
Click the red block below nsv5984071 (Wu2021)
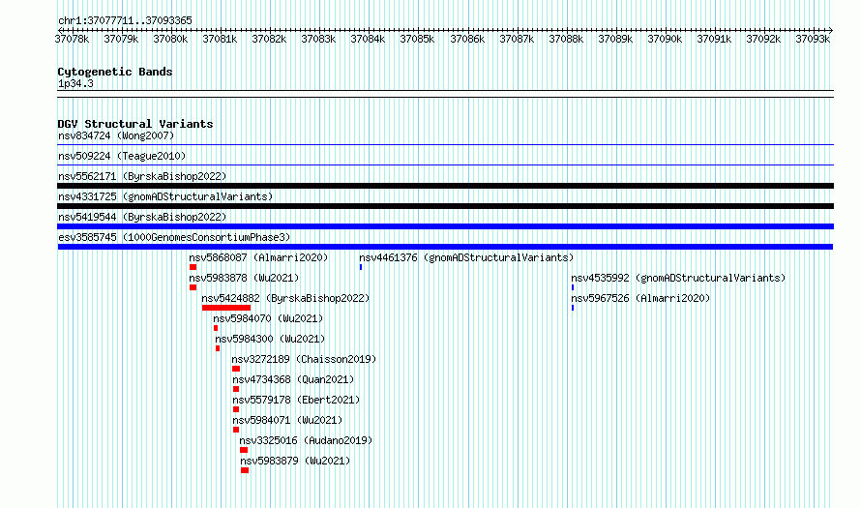coord(236,430)
